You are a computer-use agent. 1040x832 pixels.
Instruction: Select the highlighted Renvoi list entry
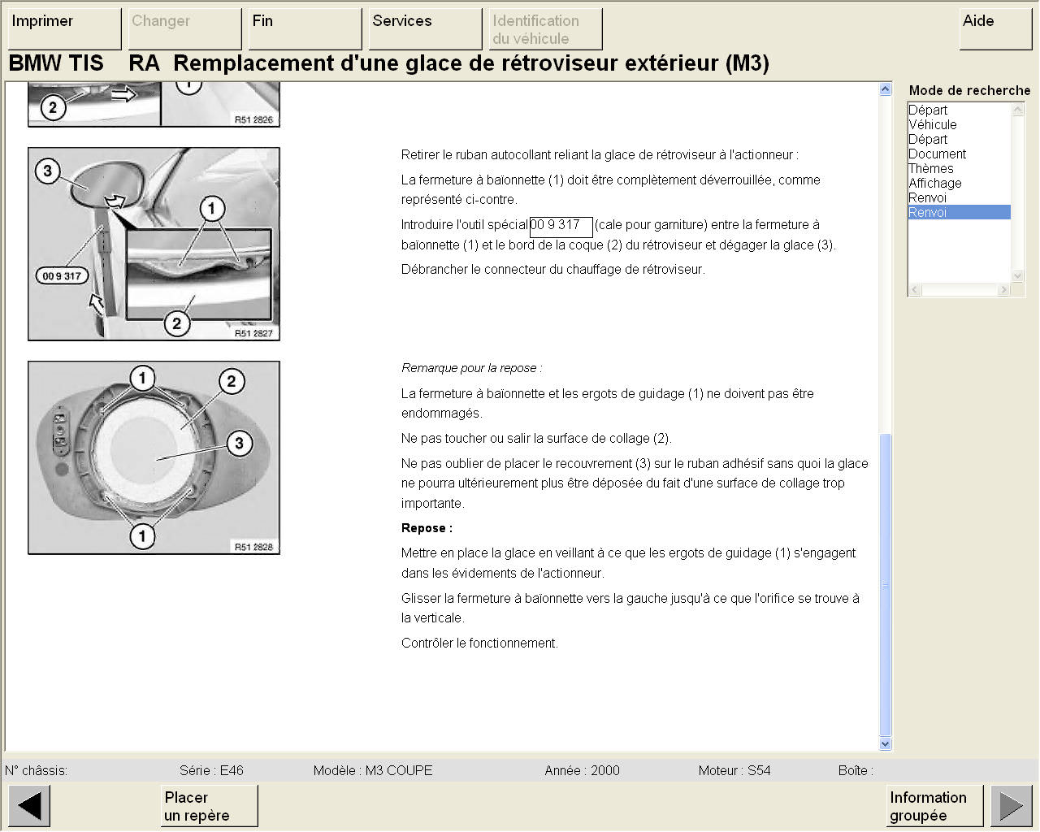click(959, 212)
